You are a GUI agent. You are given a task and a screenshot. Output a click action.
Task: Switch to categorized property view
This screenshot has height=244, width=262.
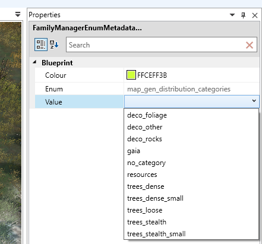click(41, 45)
